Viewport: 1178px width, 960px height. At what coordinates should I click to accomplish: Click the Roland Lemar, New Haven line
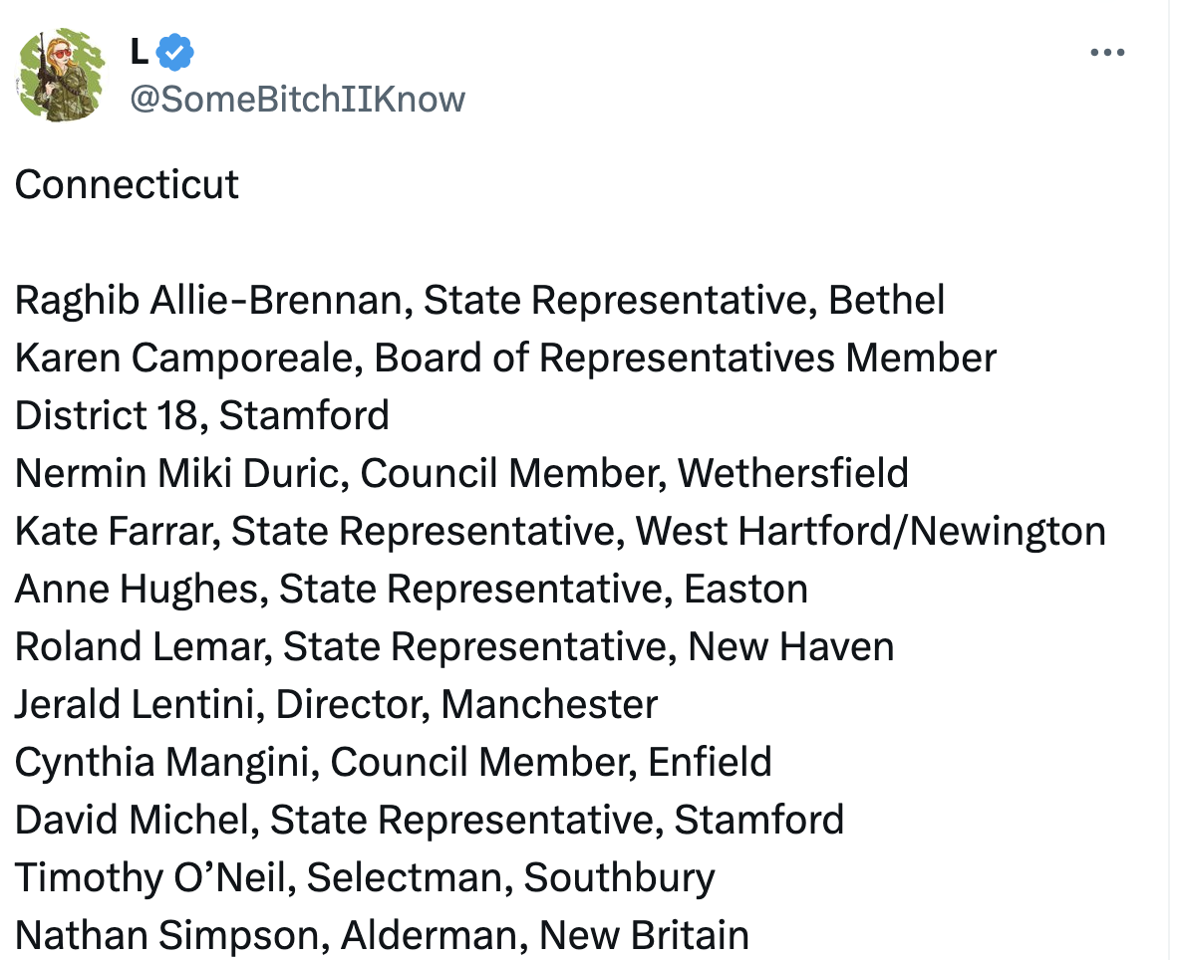pos(454,647)
